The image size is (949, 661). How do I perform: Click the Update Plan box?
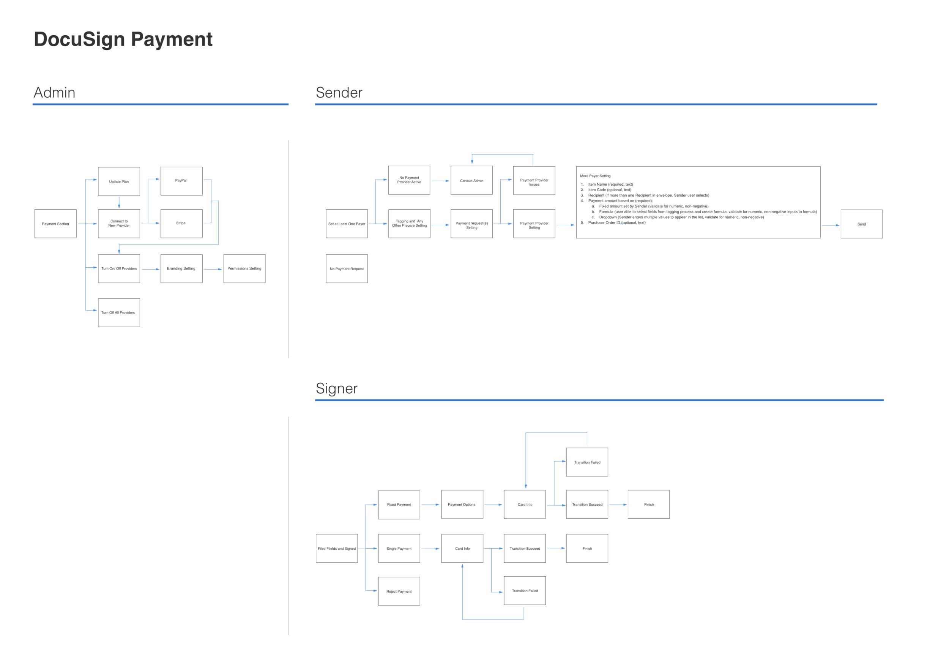(119, 181)
